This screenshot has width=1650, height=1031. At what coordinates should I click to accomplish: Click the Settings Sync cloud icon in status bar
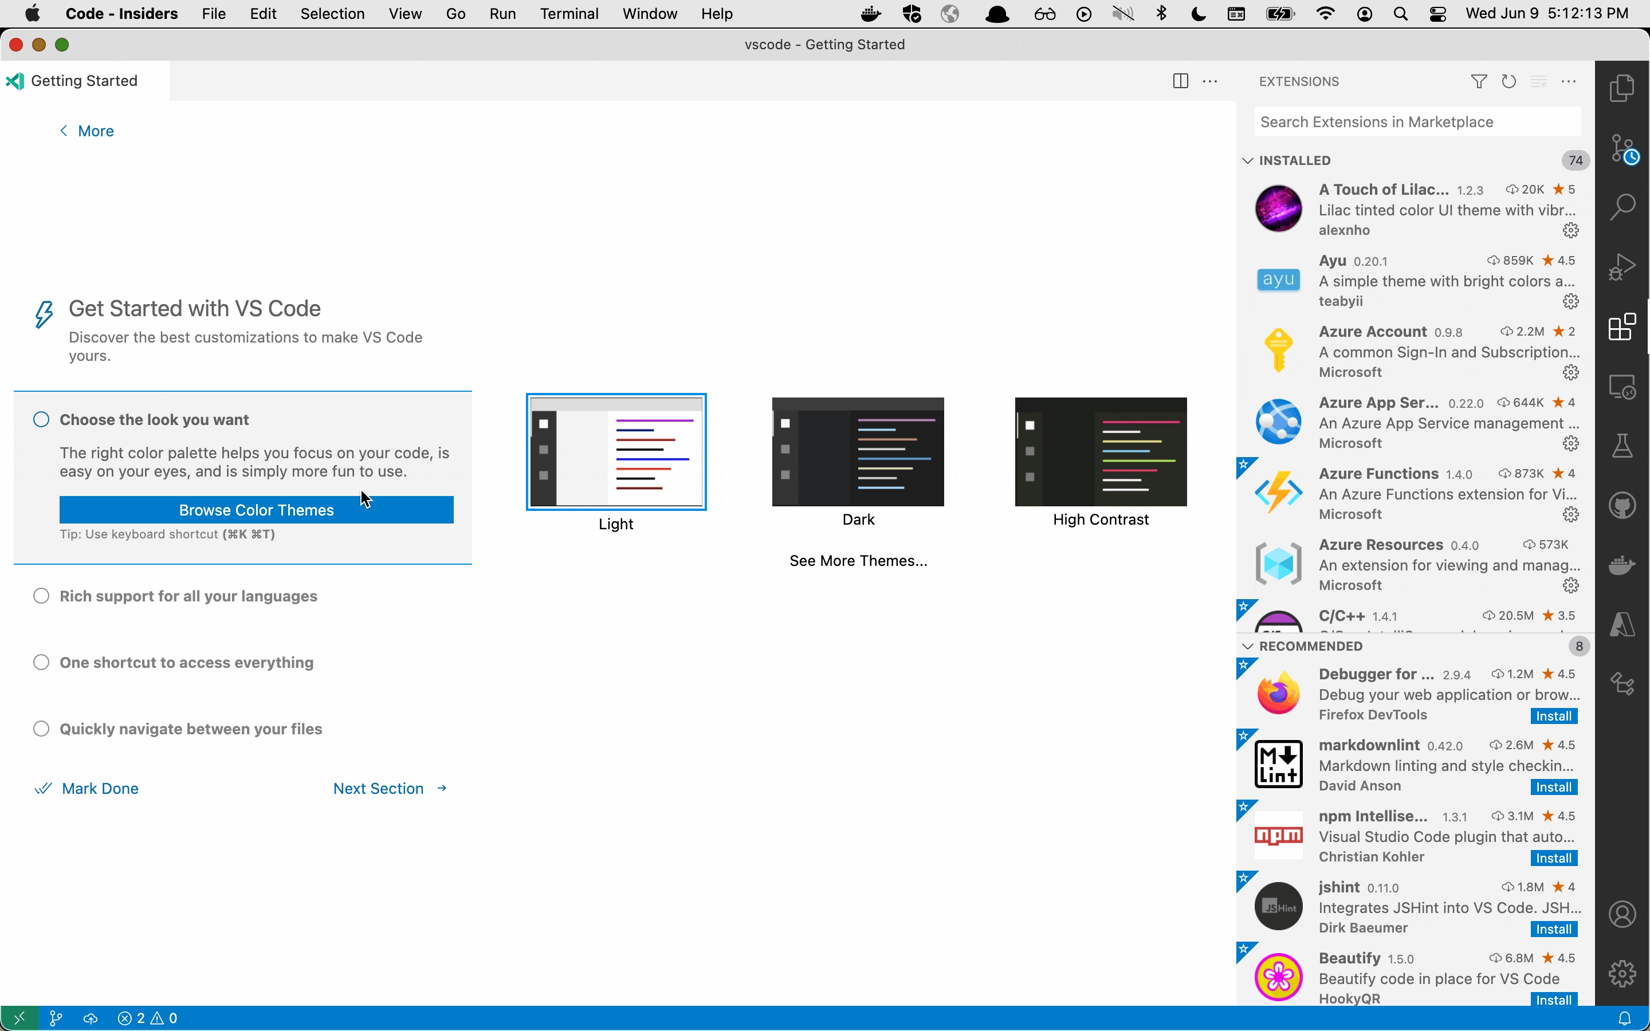click(91, 1018)
